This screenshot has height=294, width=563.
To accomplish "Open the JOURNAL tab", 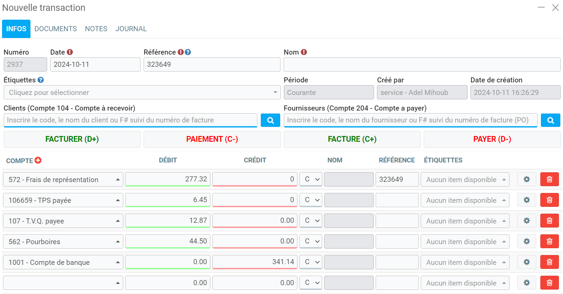I will [x=131, y=29].
